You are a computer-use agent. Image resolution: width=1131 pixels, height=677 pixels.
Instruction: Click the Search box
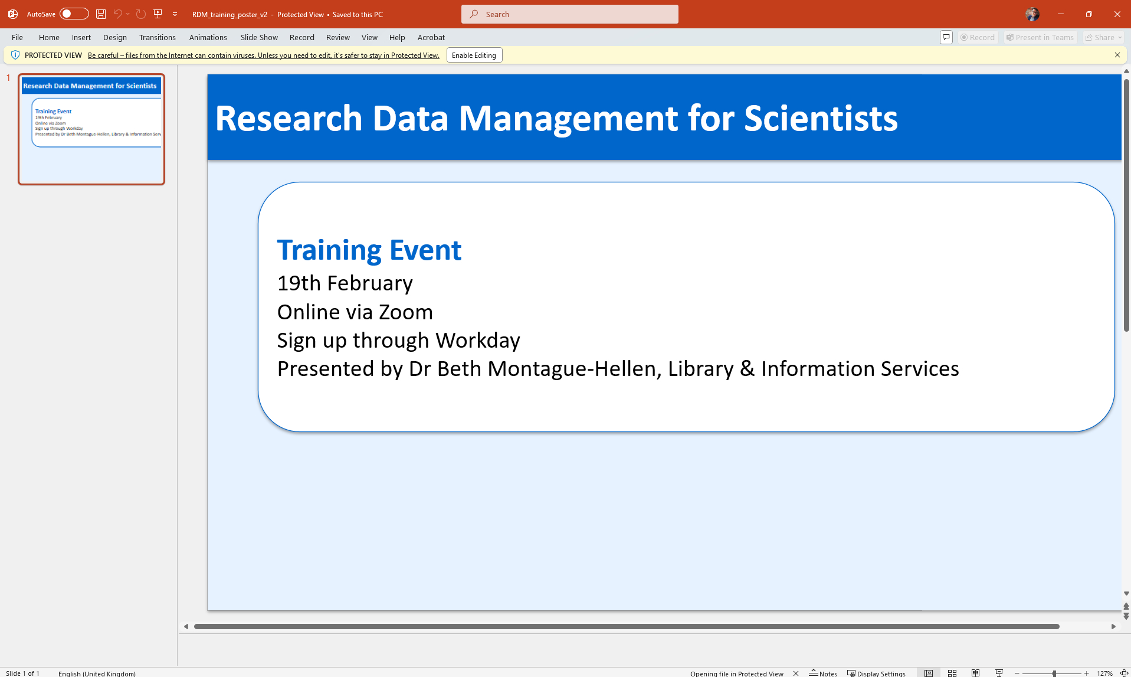click(569, 14)
